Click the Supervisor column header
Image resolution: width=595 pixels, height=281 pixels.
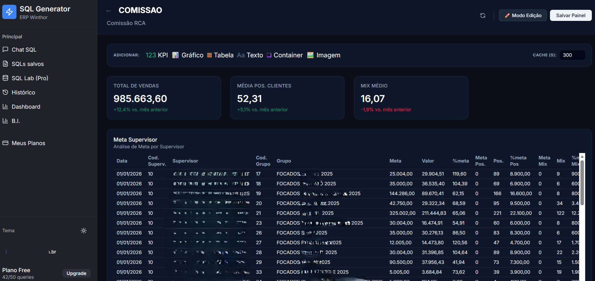pyautogui.click(x=185, y=161)
